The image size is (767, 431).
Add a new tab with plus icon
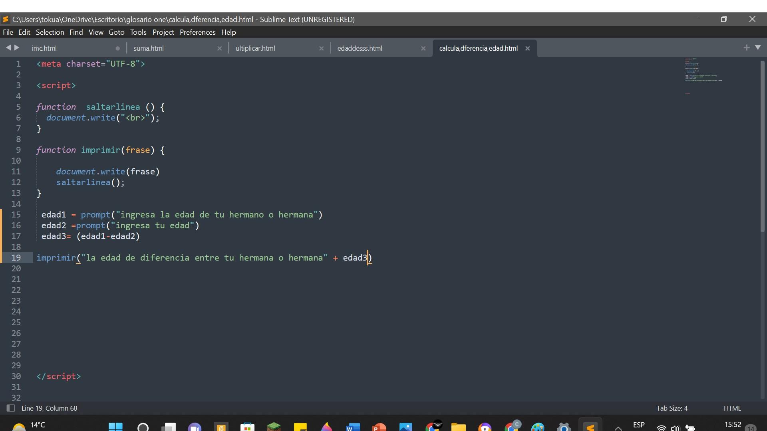[746, 47]
